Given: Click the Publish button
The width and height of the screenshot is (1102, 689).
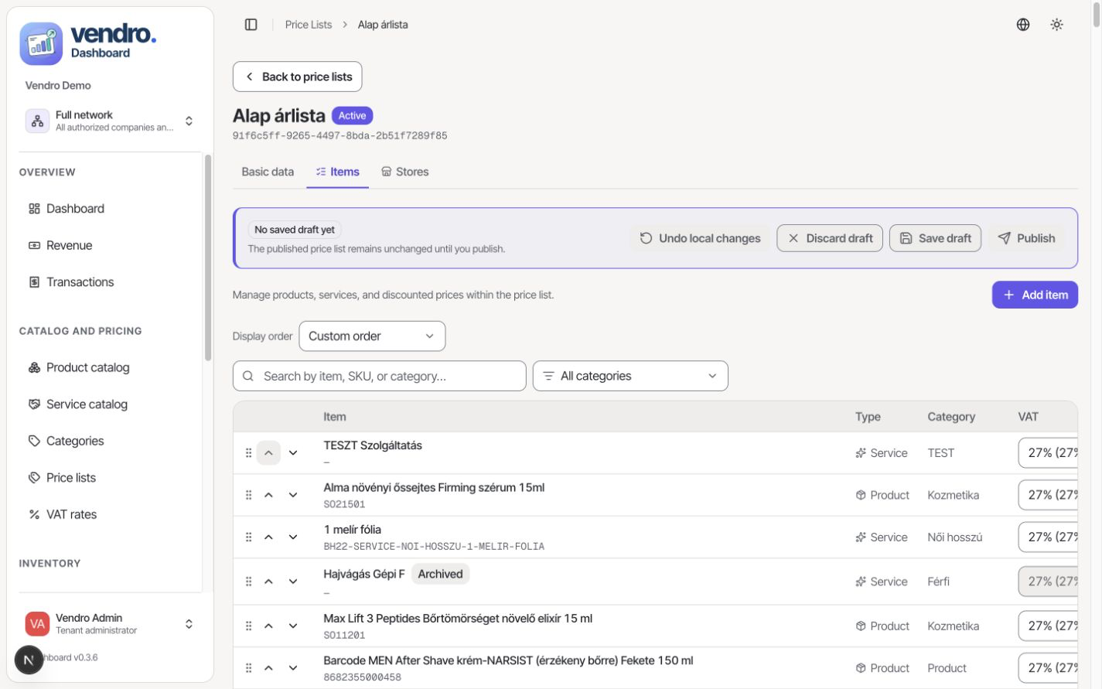Looking at the screenshot, I should [1026, 238].
